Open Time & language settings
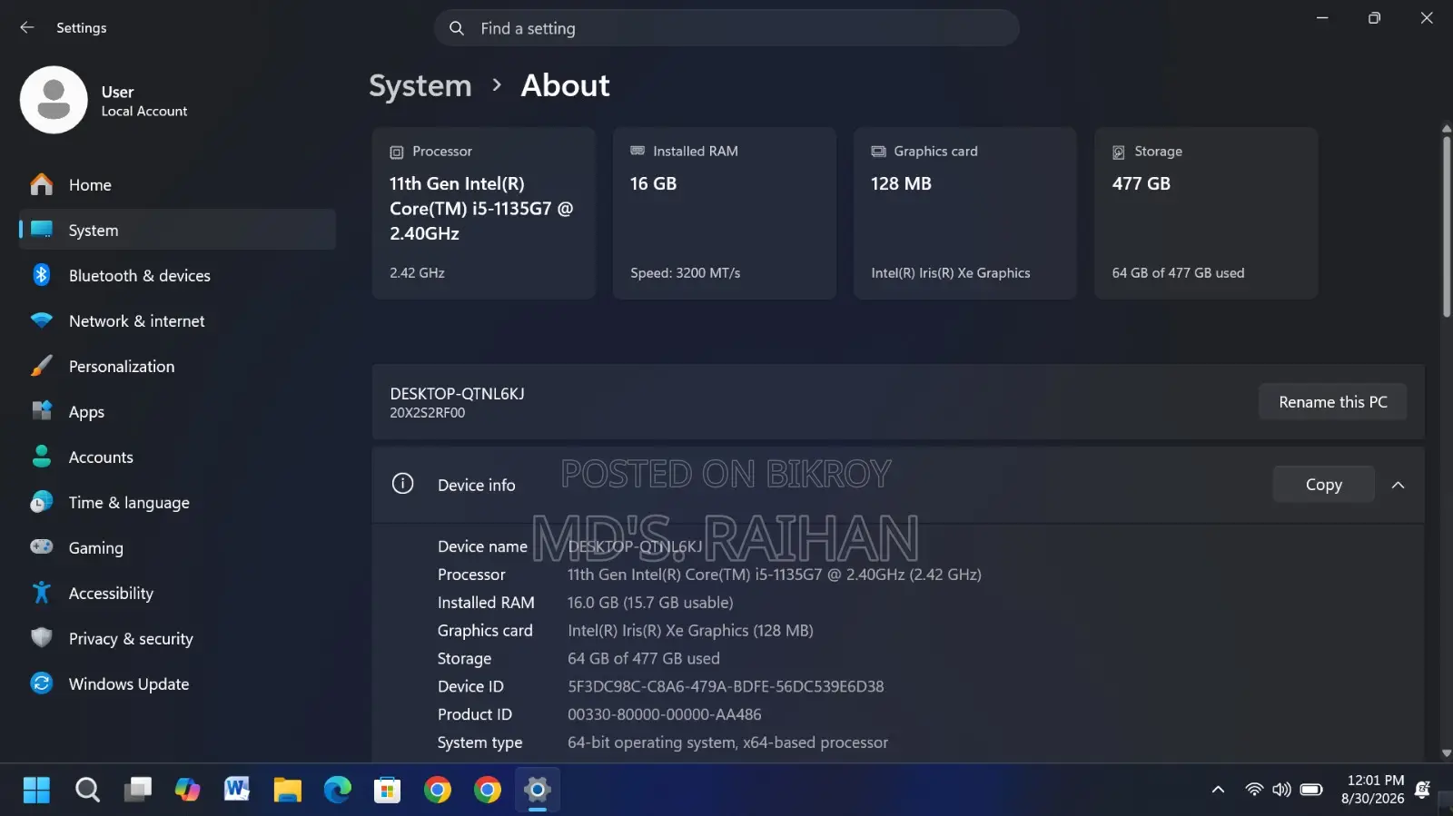The width and height of the screenshot is (1453, 816). point(177,502)
